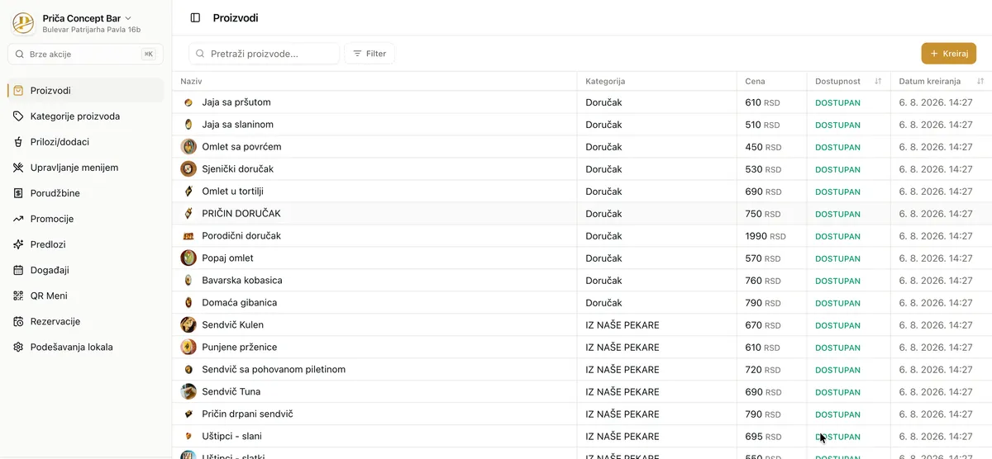Open the Filter button
This screenshot has width=992, height=459.
tap(370, 54)
